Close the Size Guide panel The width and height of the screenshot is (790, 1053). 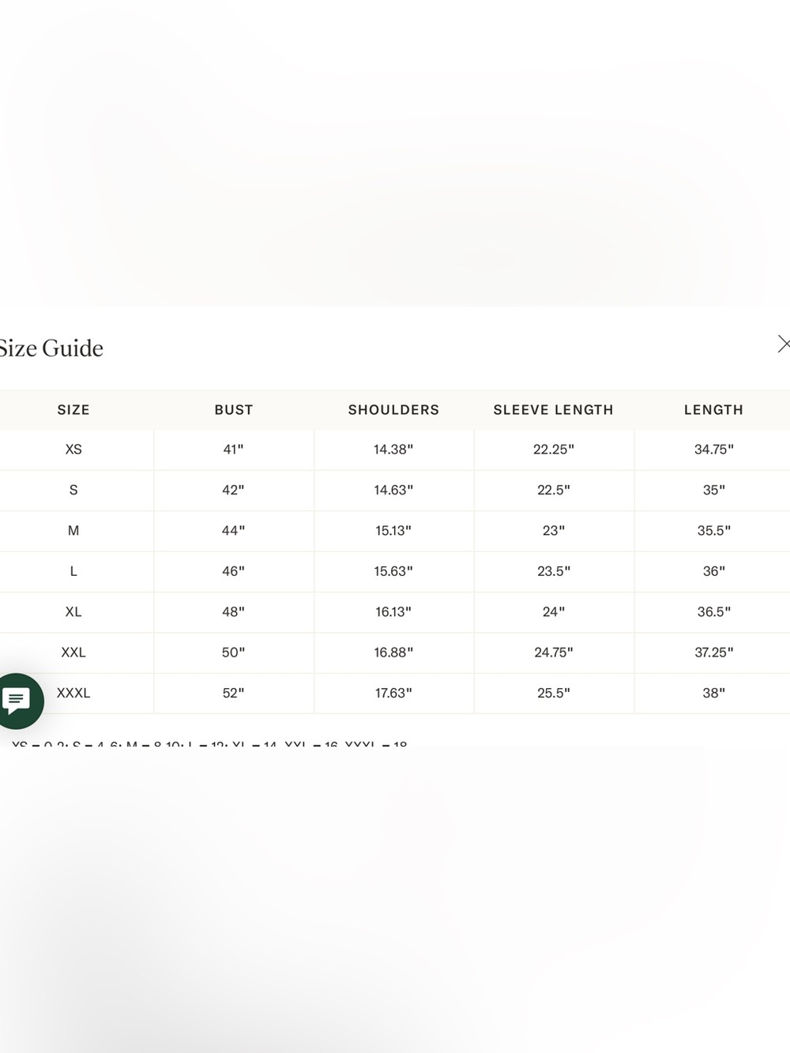pos(783,344)
